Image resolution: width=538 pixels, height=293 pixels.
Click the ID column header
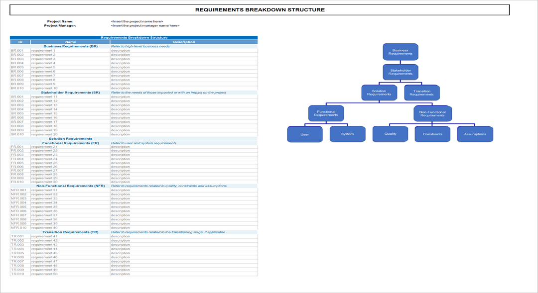20,42
